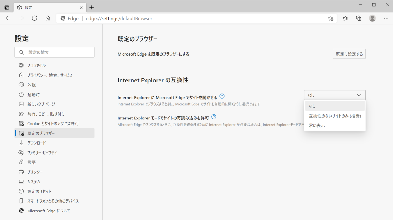Click the 既定に設定する button
The width and height of the screenshot is (393, 220).
click(349, 54)
